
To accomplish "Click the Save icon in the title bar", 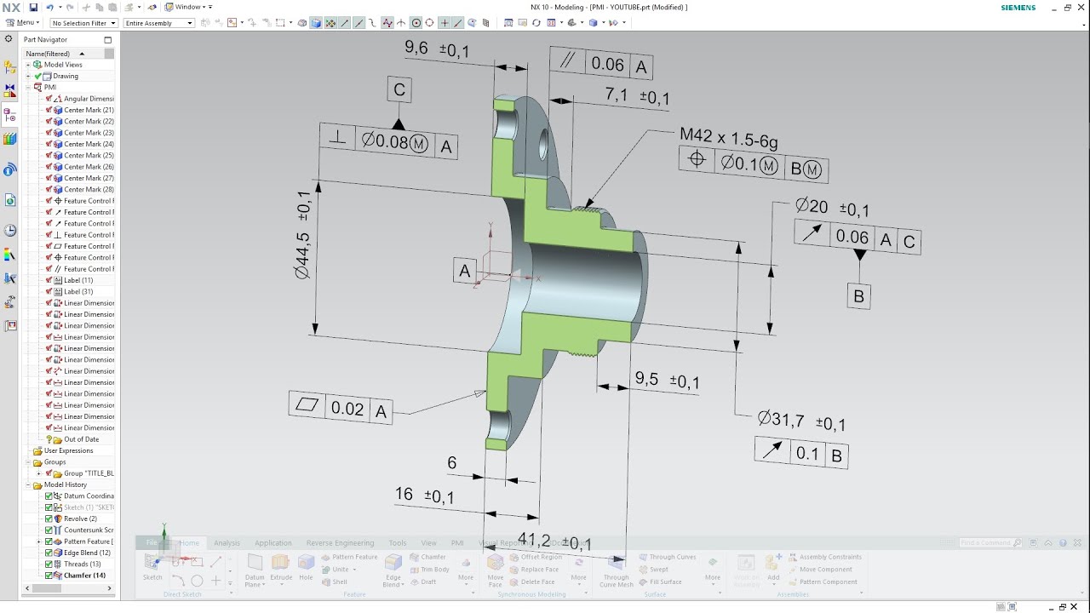I will tap(33, 7).
